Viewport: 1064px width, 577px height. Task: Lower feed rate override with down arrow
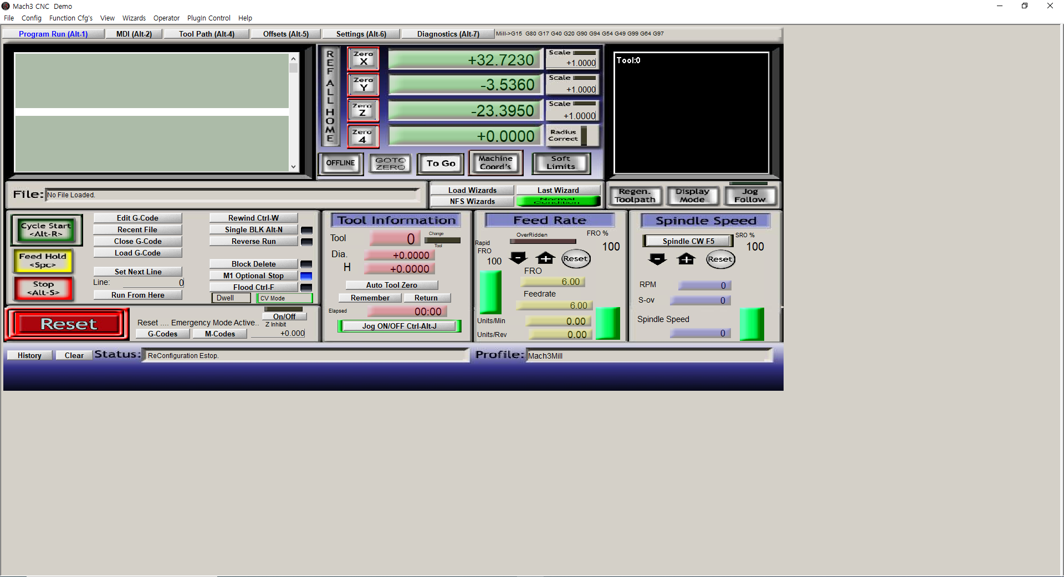pyautogui.click(x=518, y=258)
